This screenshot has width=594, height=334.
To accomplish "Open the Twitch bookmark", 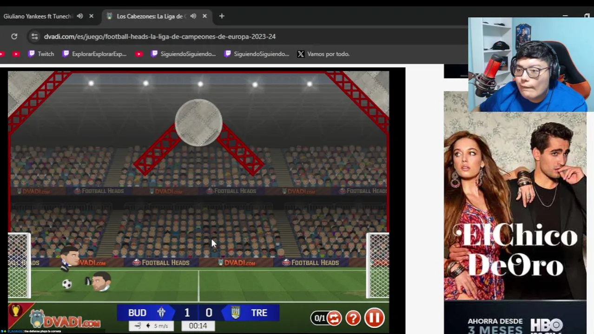I will 41,54.
